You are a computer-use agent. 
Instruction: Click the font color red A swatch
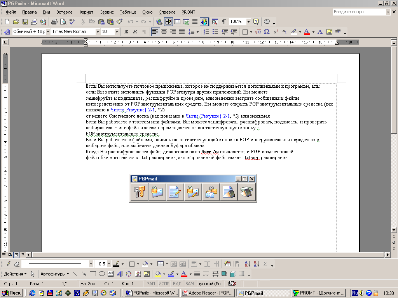click(x=307, y=32)
